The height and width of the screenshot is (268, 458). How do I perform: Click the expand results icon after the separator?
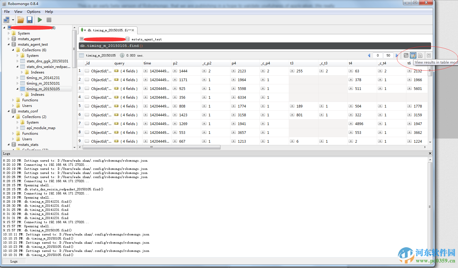pyautogui.click(x=428, y=55)
